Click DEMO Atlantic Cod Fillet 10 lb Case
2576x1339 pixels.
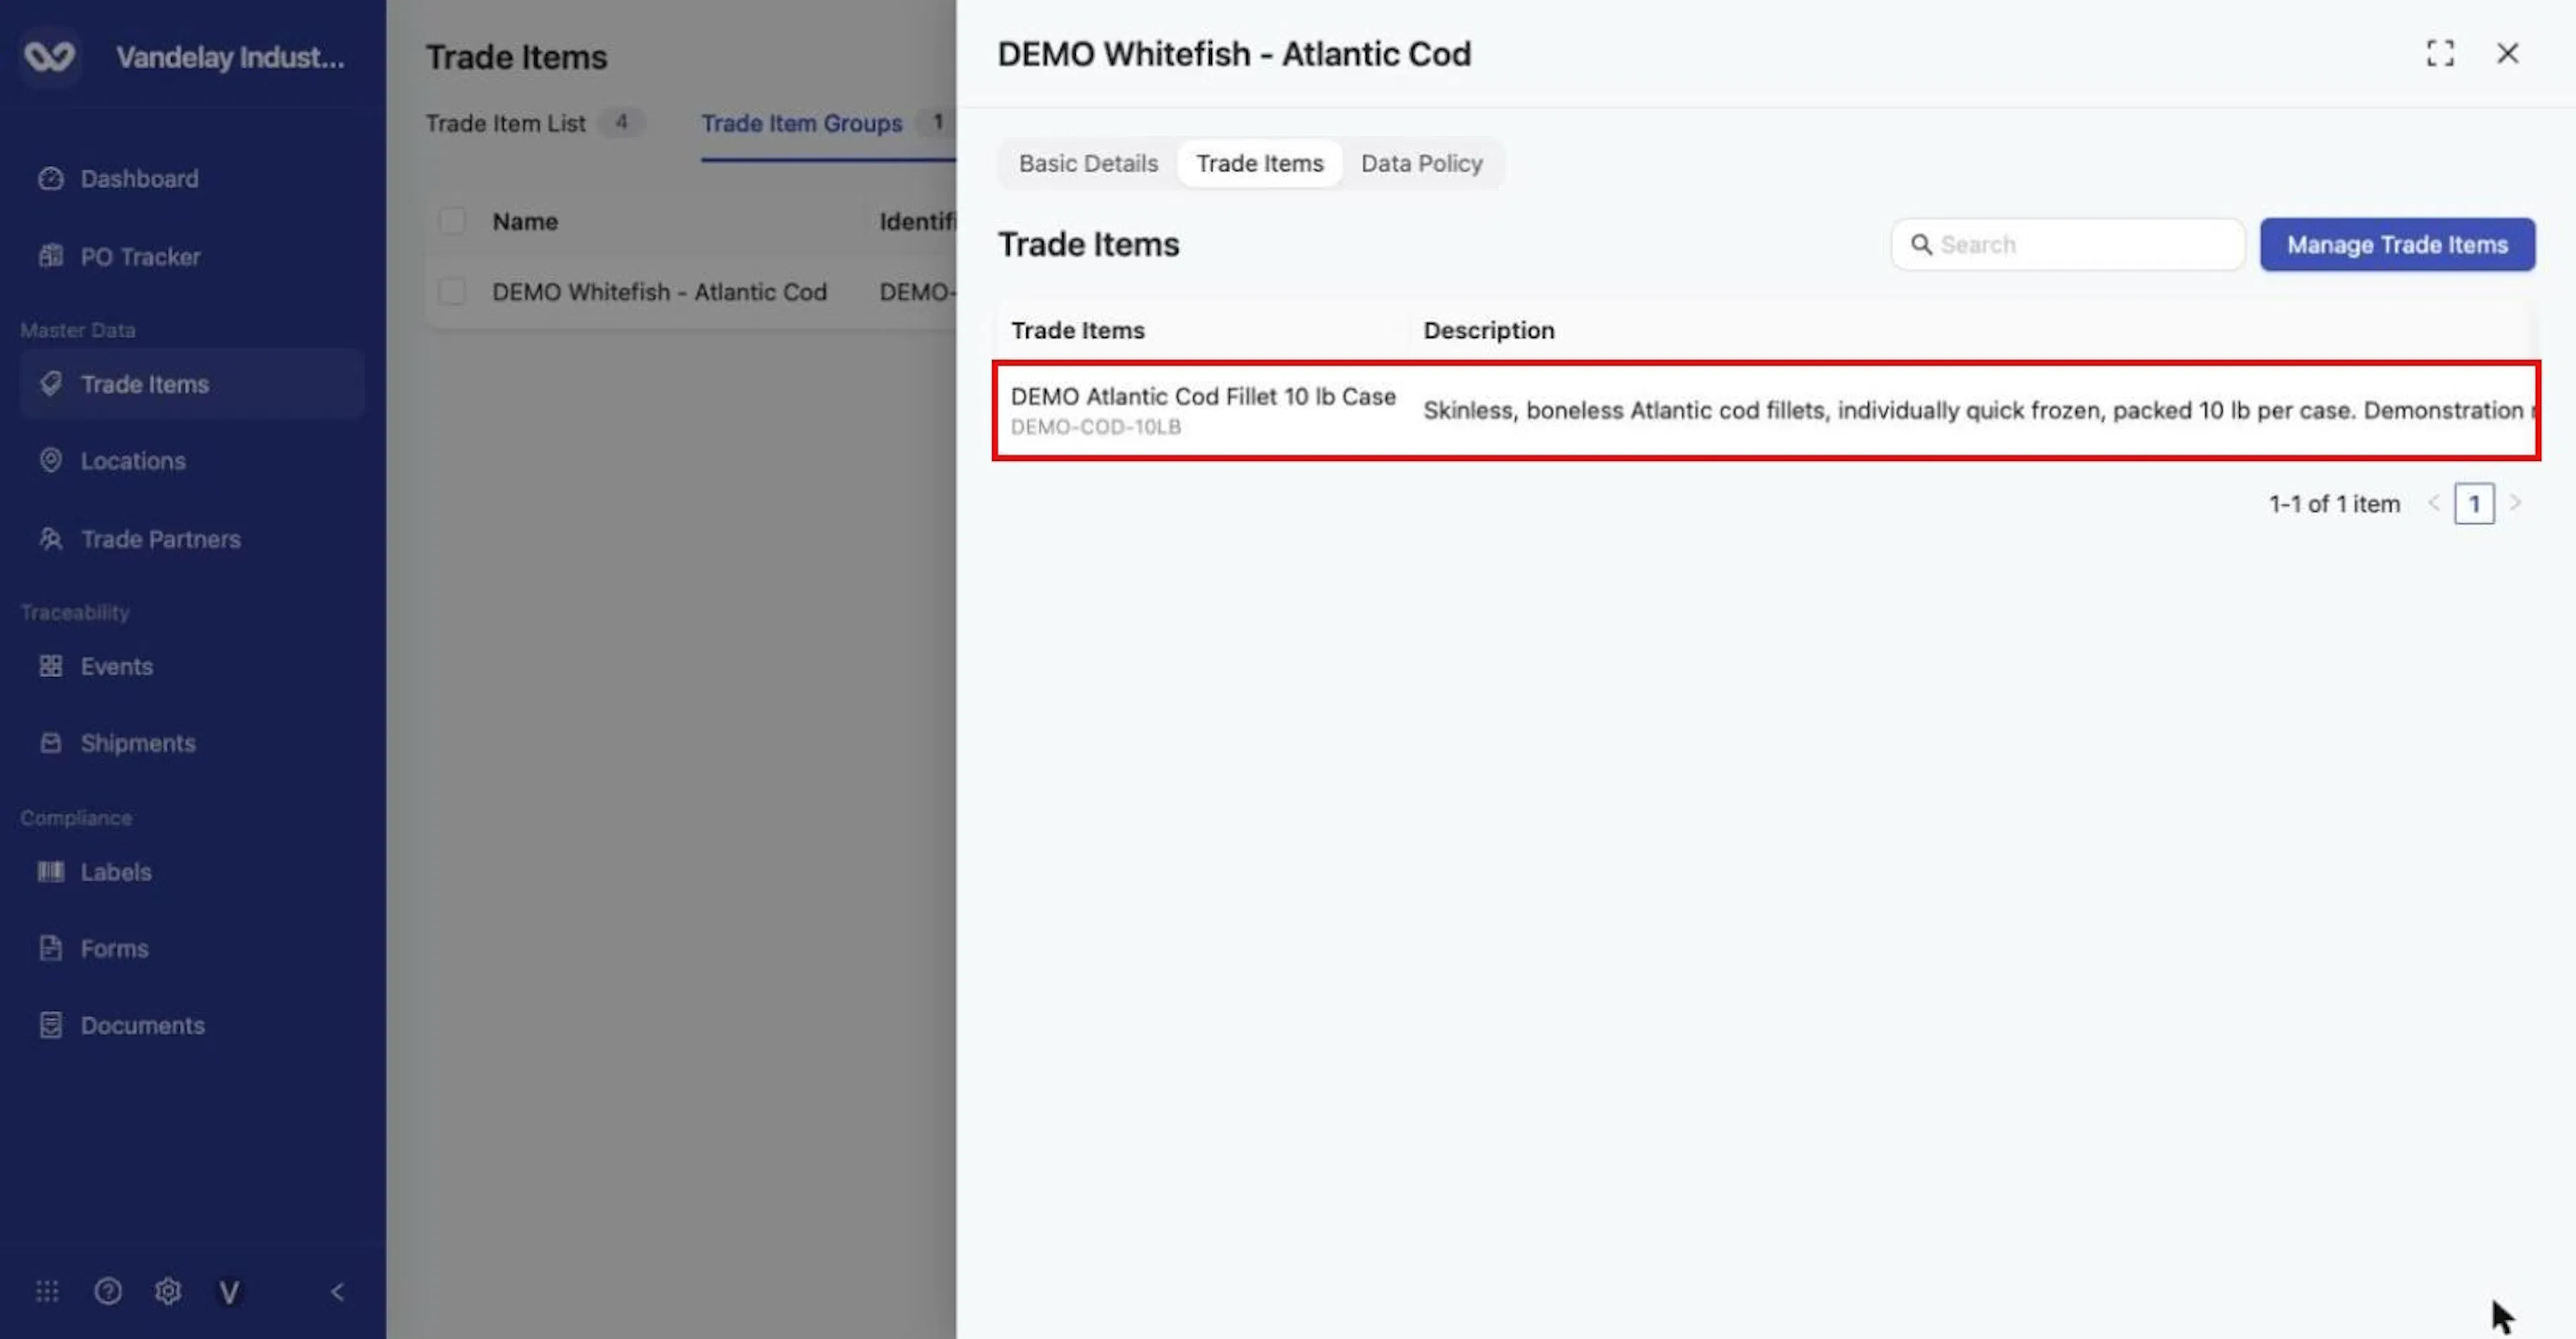pos(1203,396)
